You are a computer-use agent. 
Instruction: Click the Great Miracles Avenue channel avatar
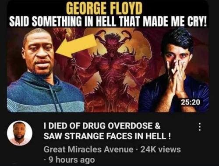pos(20,133)
